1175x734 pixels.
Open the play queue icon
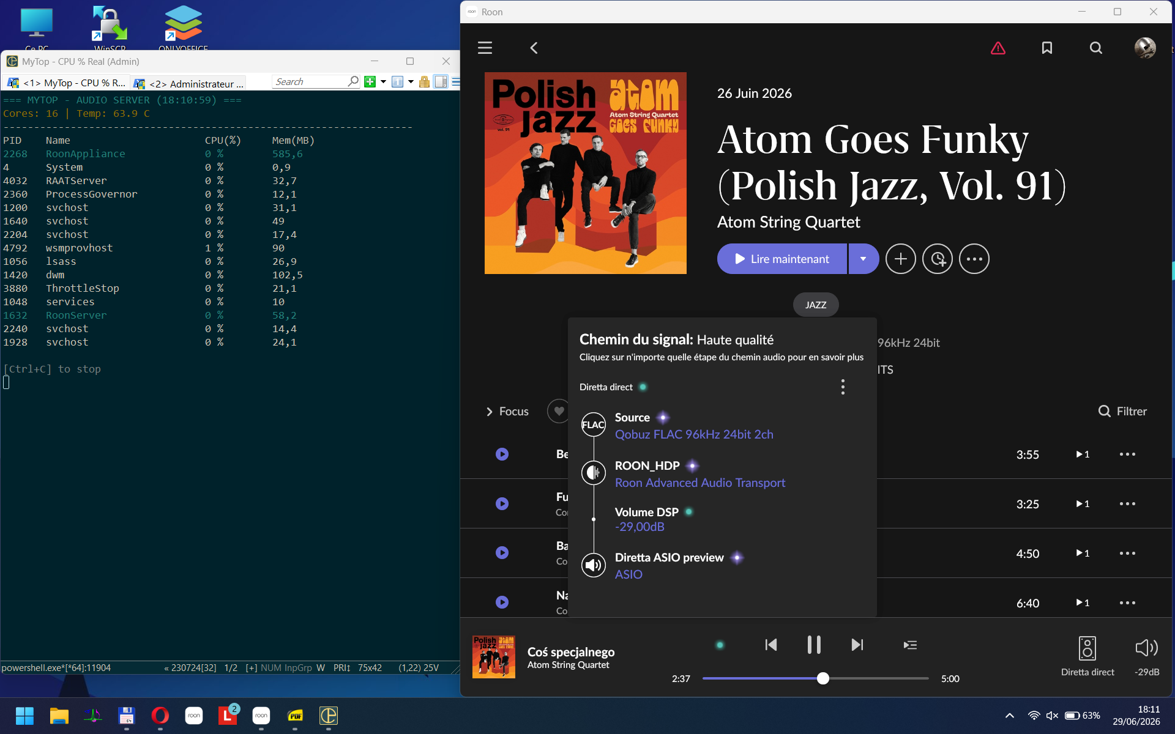[910, 645]
